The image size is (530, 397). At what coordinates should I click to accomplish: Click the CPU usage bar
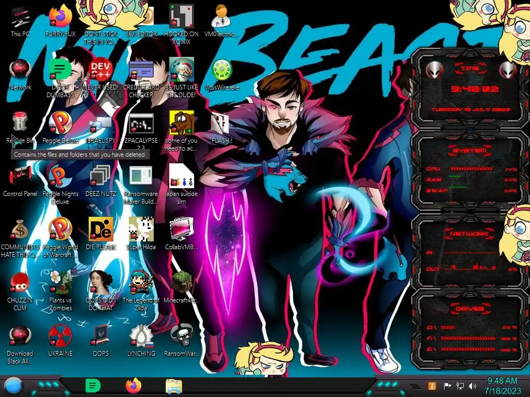click(x=471, y=169)
